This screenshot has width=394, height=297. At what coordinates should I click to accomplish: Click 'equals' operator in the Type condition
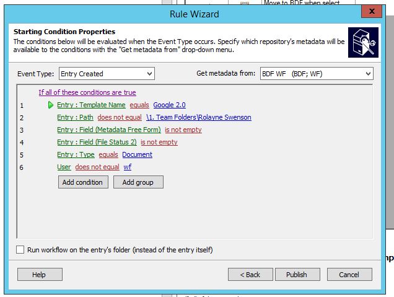point(108,154)
